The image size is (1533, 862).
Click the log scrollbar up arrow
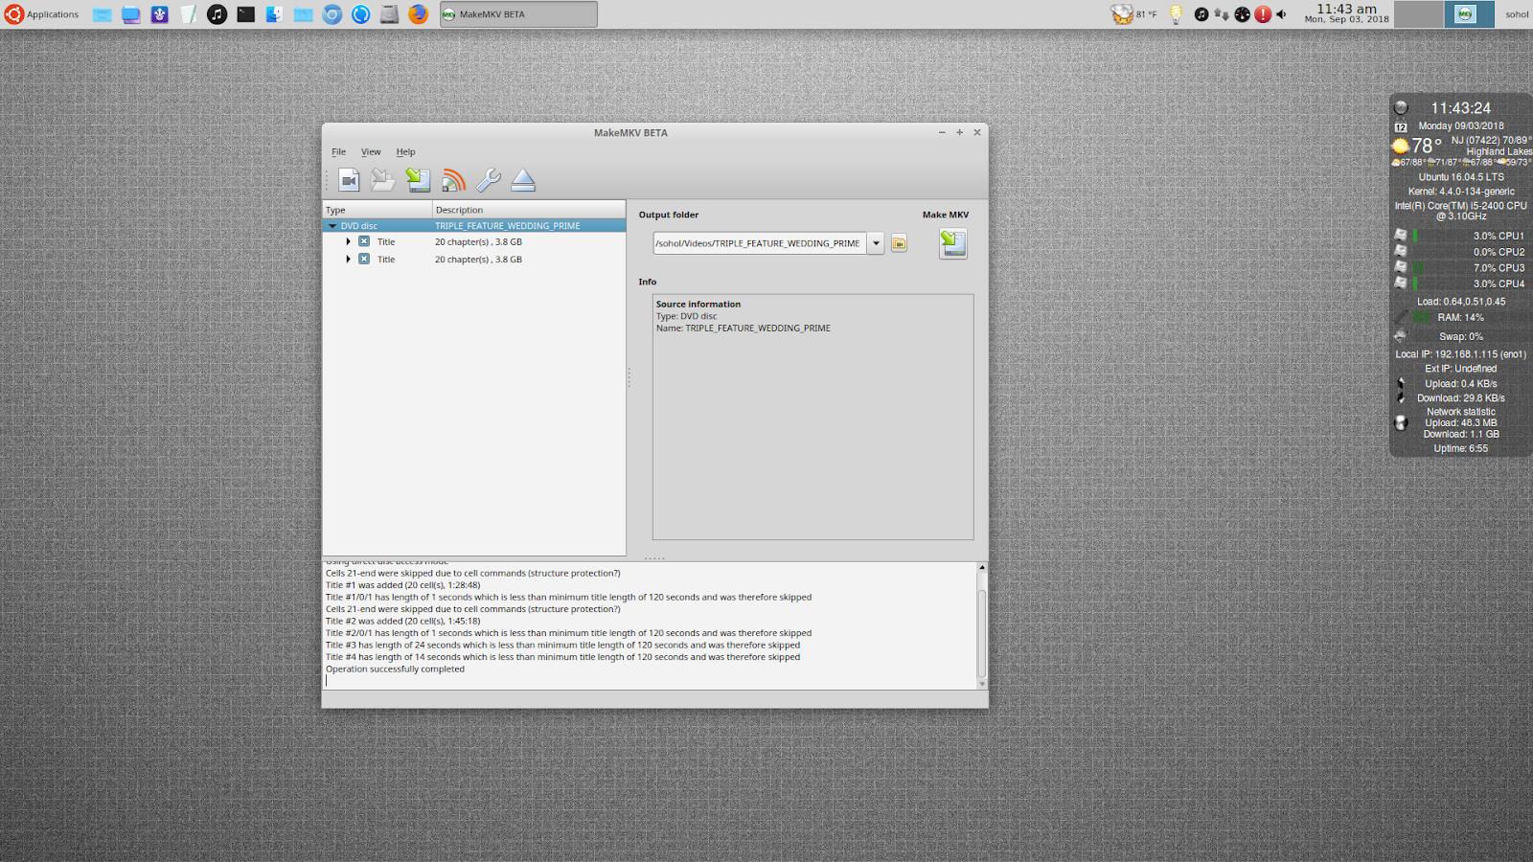click(x=981, y=568)
